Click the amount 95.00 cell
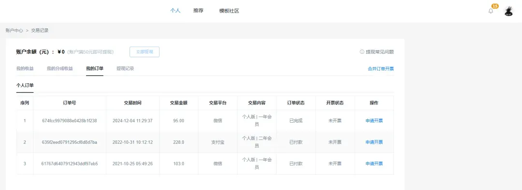The image size is (522, 190). click(178, 121)
